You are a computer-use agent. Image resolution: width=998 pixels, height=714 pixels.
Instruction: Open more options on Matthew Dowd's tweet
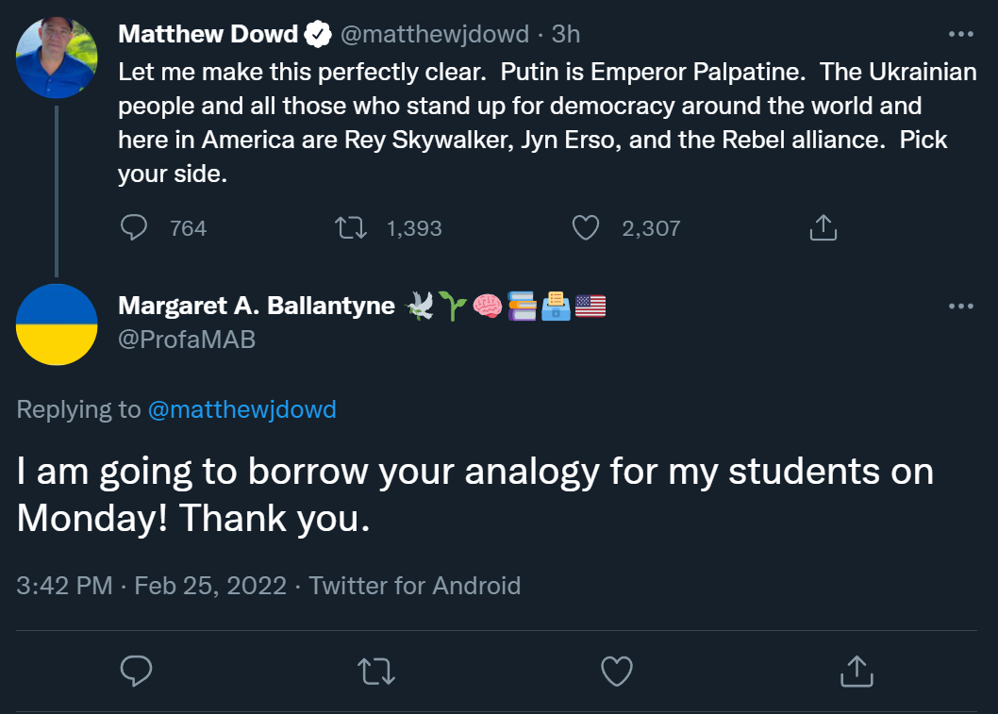pyautogui.click(x=960, y=35)
